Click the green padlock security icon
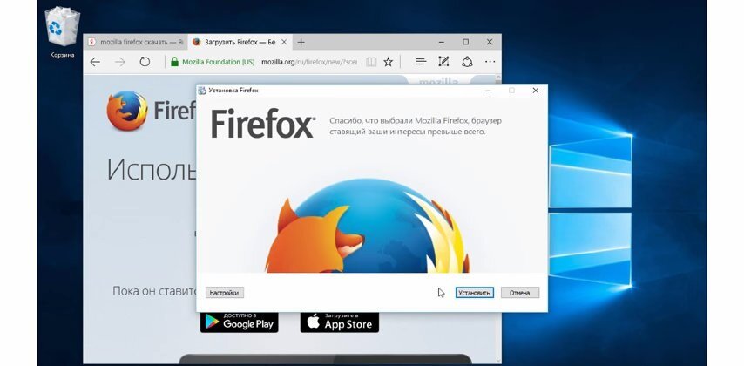Image resolution: width=744 pixels, height=366 pixels. coord(174,62)
